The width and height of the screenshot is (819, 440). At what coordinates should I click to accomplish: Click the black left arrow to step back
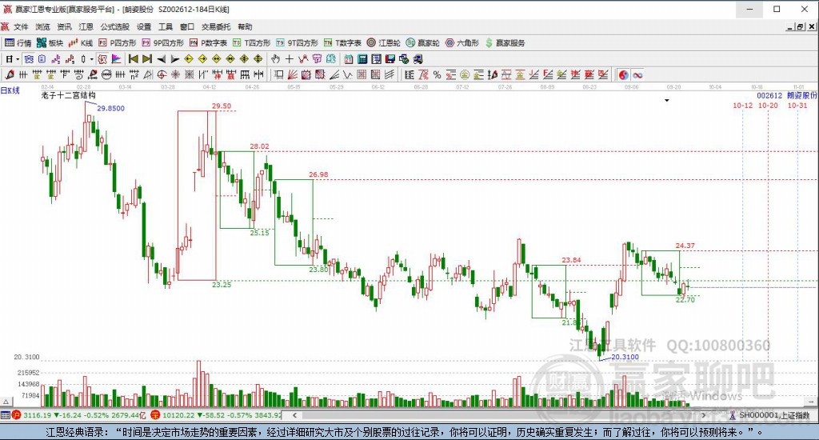(162, 59)
